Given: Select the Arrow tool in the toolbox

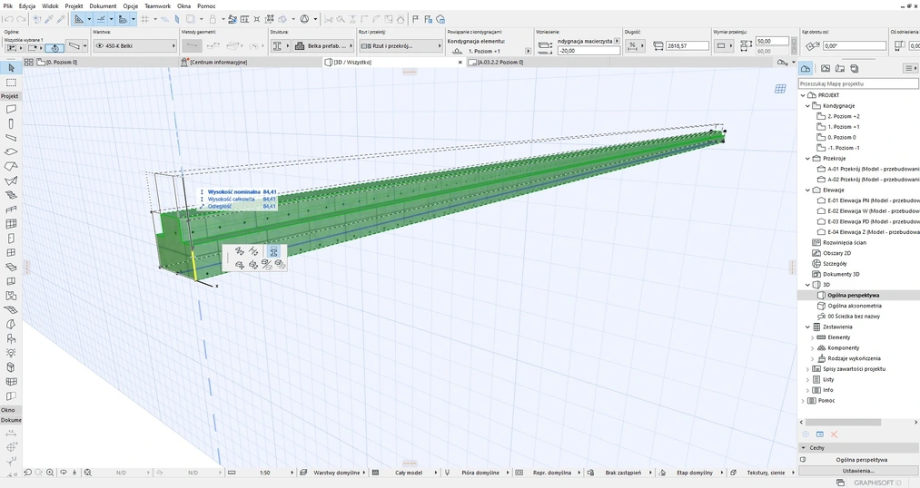Looking at the screenshot, I should click(x=11, y=68).
